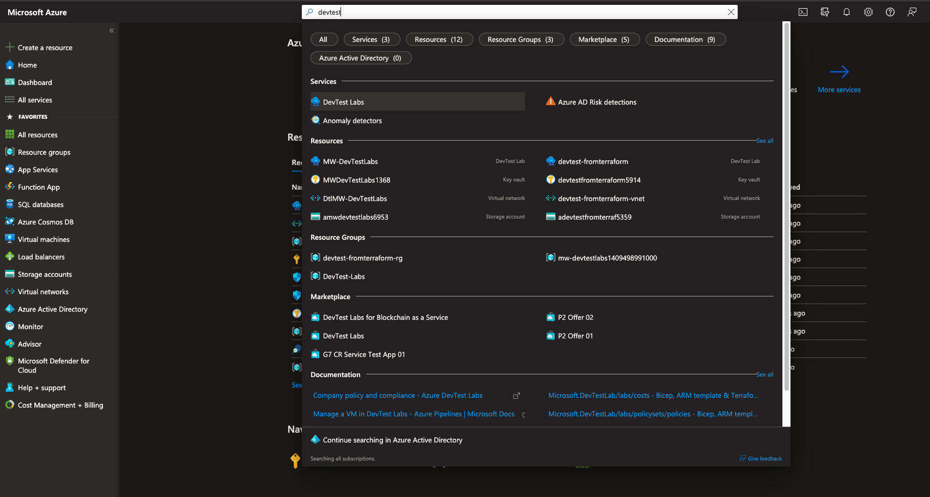930x497 pixels.
Task: Open mw-devtestlabs1409498991000 resource group
Action: point(607,258)
